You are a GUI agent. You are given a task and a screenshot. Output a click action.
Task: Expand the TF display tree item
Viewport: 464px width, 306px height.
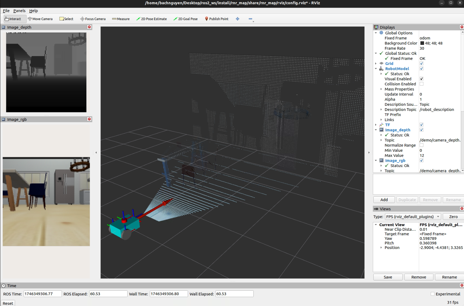click(376, 125)
